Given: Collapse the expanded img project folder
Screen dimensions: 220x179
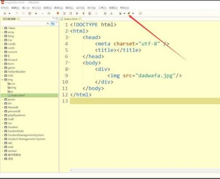Looking at the screenshot, I should click(x=2, y=80).
